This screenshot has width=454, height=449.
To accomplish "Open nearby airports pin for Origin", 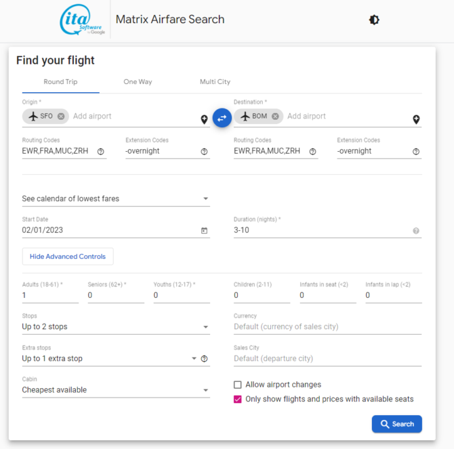I will pyautogui.click(x=204, y=119).
